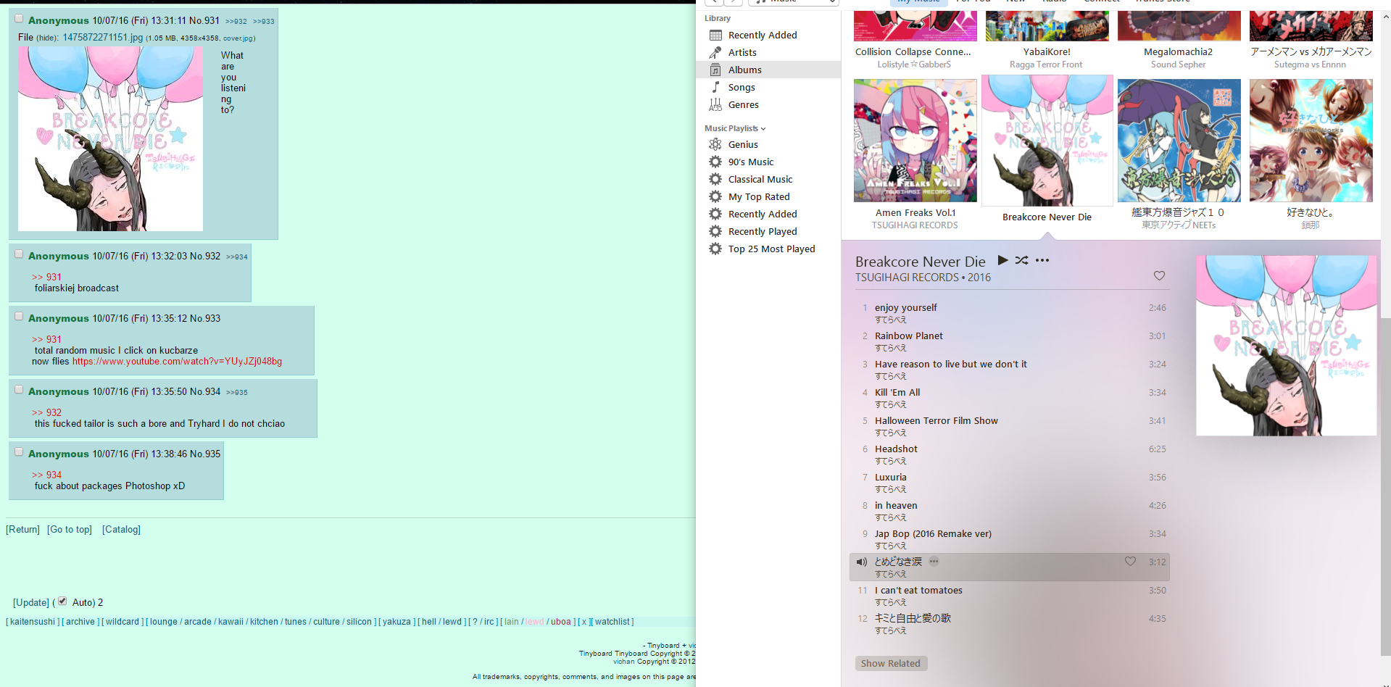The height and width of the screenshot is (687, 1391).
Task: Select Recently Added under Library
Action: tap(762, 35)
